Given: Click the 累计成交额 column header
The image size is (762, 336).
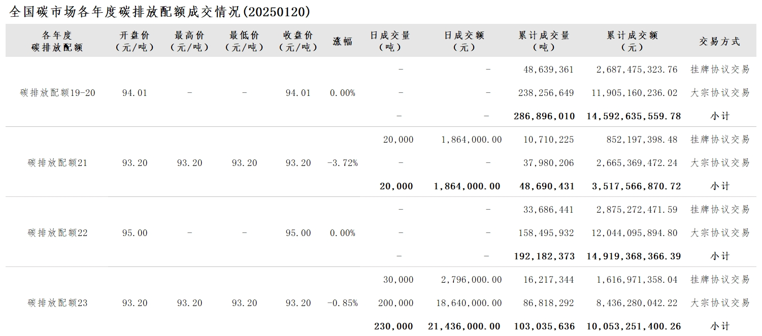Looking at the screenshot, I should [x=632, y=41].
